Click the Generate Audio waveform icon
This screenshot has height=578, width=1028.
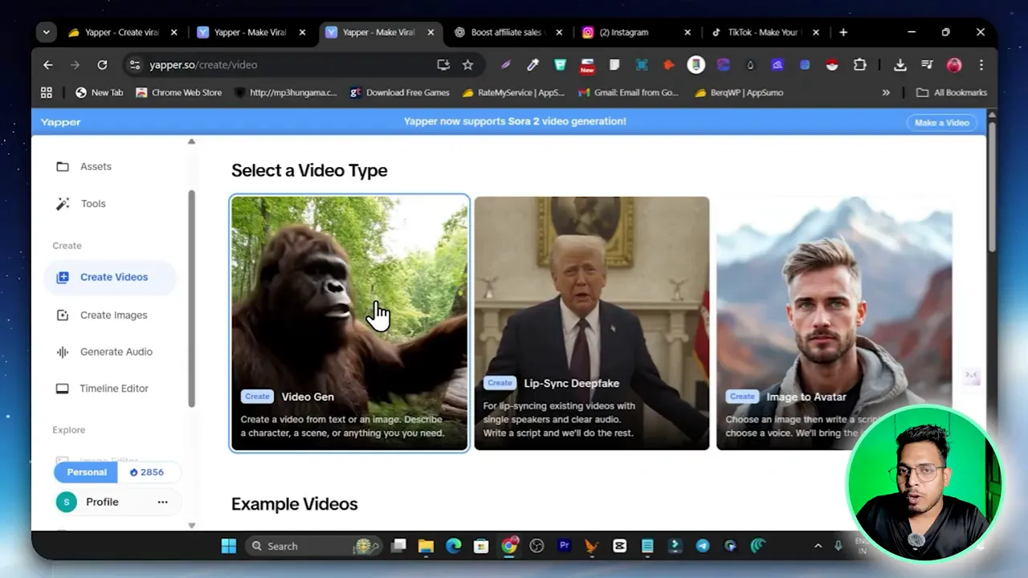(x=62, y=352)
